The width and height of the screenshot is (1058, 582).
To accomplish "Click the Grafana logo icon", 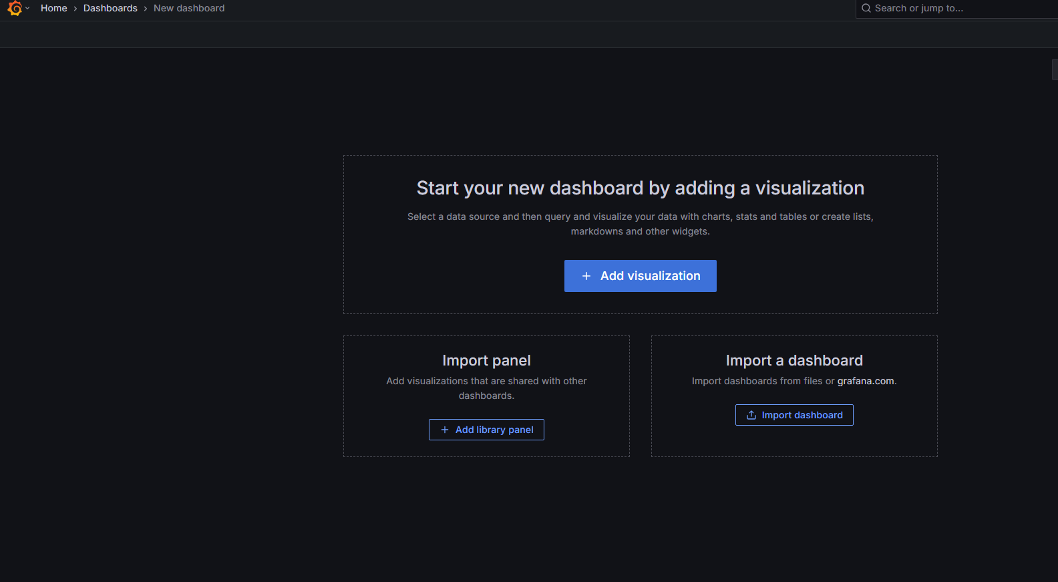I will [15, 9].
